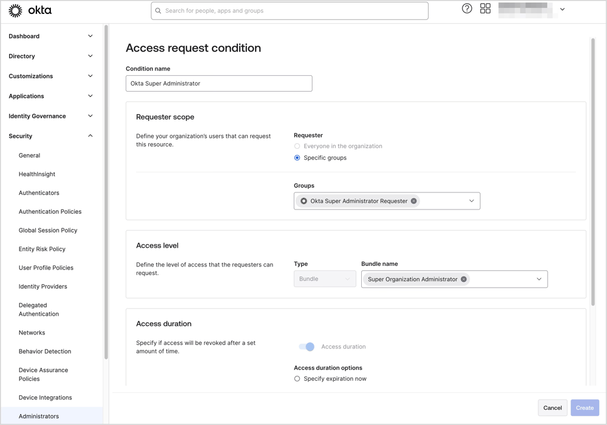This screenshot has height=425, width=607.
Task: Click the search people, apps and groups box
Action: pyautogui.click(x=290, y=11)
